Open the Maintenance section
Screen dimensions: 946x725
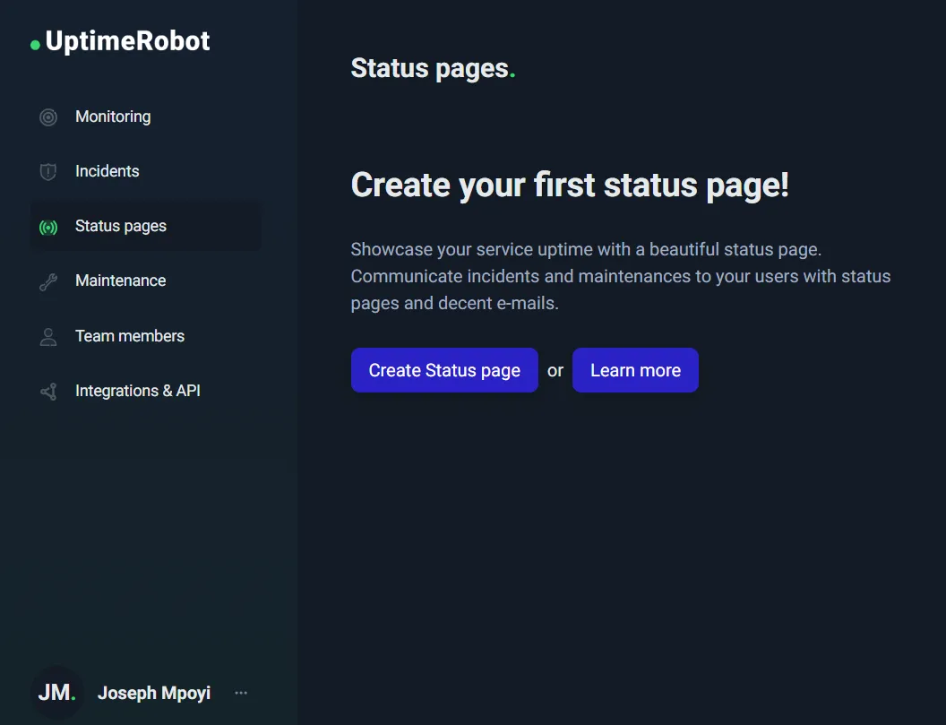[x=146, y=281]
